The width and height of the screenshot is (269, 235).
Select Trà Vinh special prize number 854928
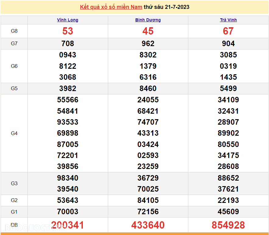pos(228,225)
